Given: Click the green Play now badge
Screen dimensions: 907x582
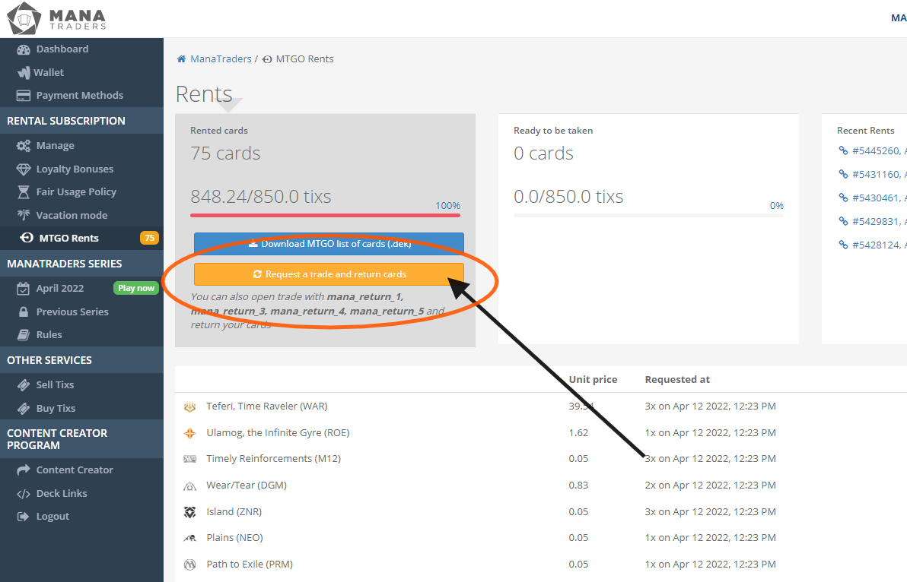Looking at the screenshot, I should (135, 289).
